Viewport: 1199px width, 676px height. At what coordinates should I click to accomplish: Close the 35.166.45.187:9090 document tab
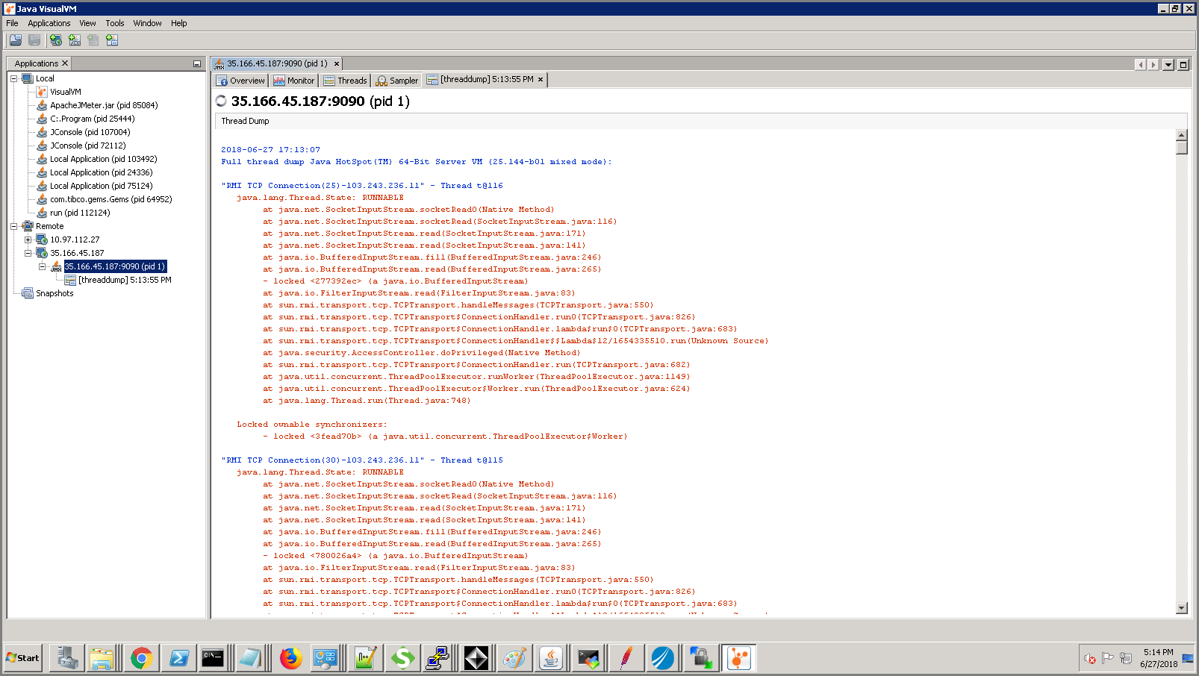point(336,63)
